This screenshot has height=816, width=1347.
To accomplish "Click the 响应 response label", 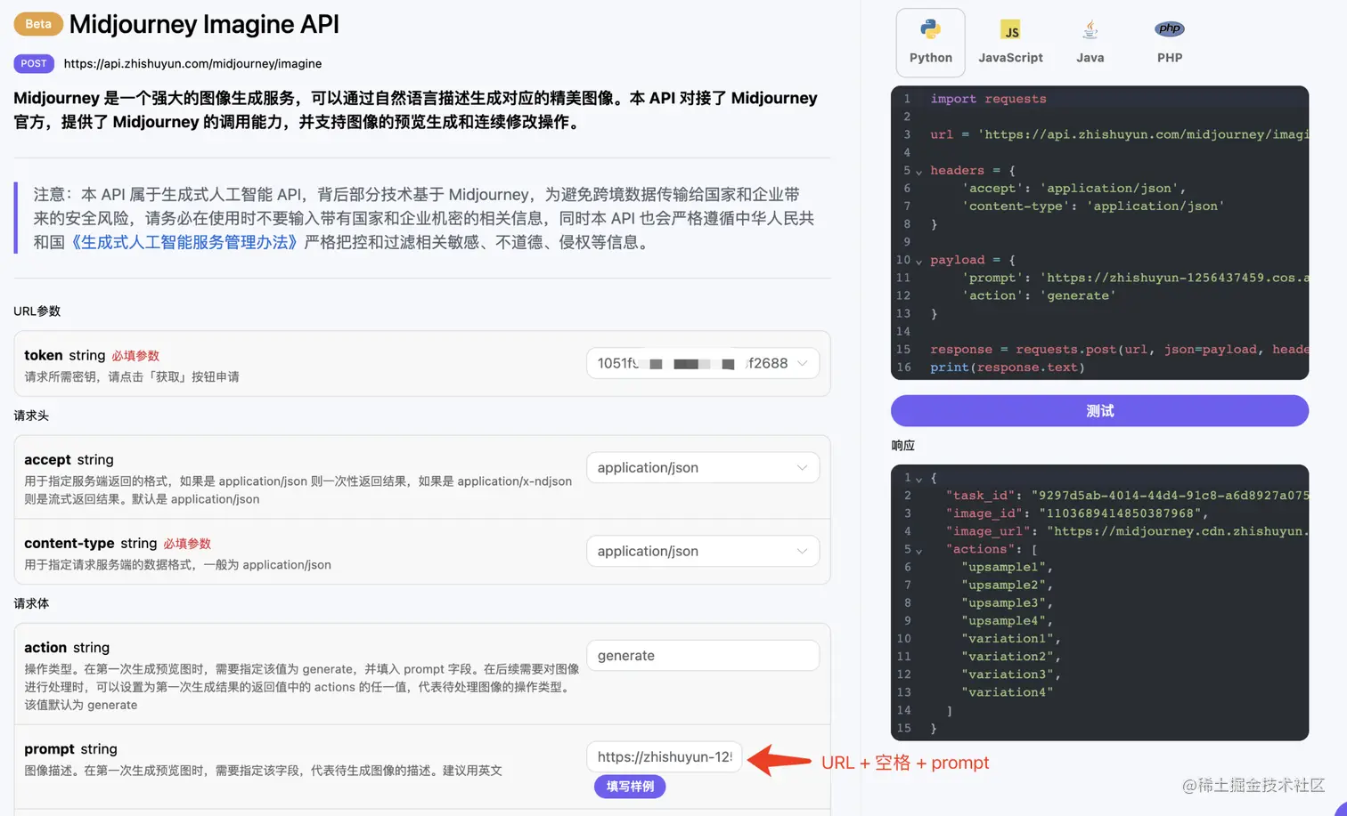I will pos(902,446).
